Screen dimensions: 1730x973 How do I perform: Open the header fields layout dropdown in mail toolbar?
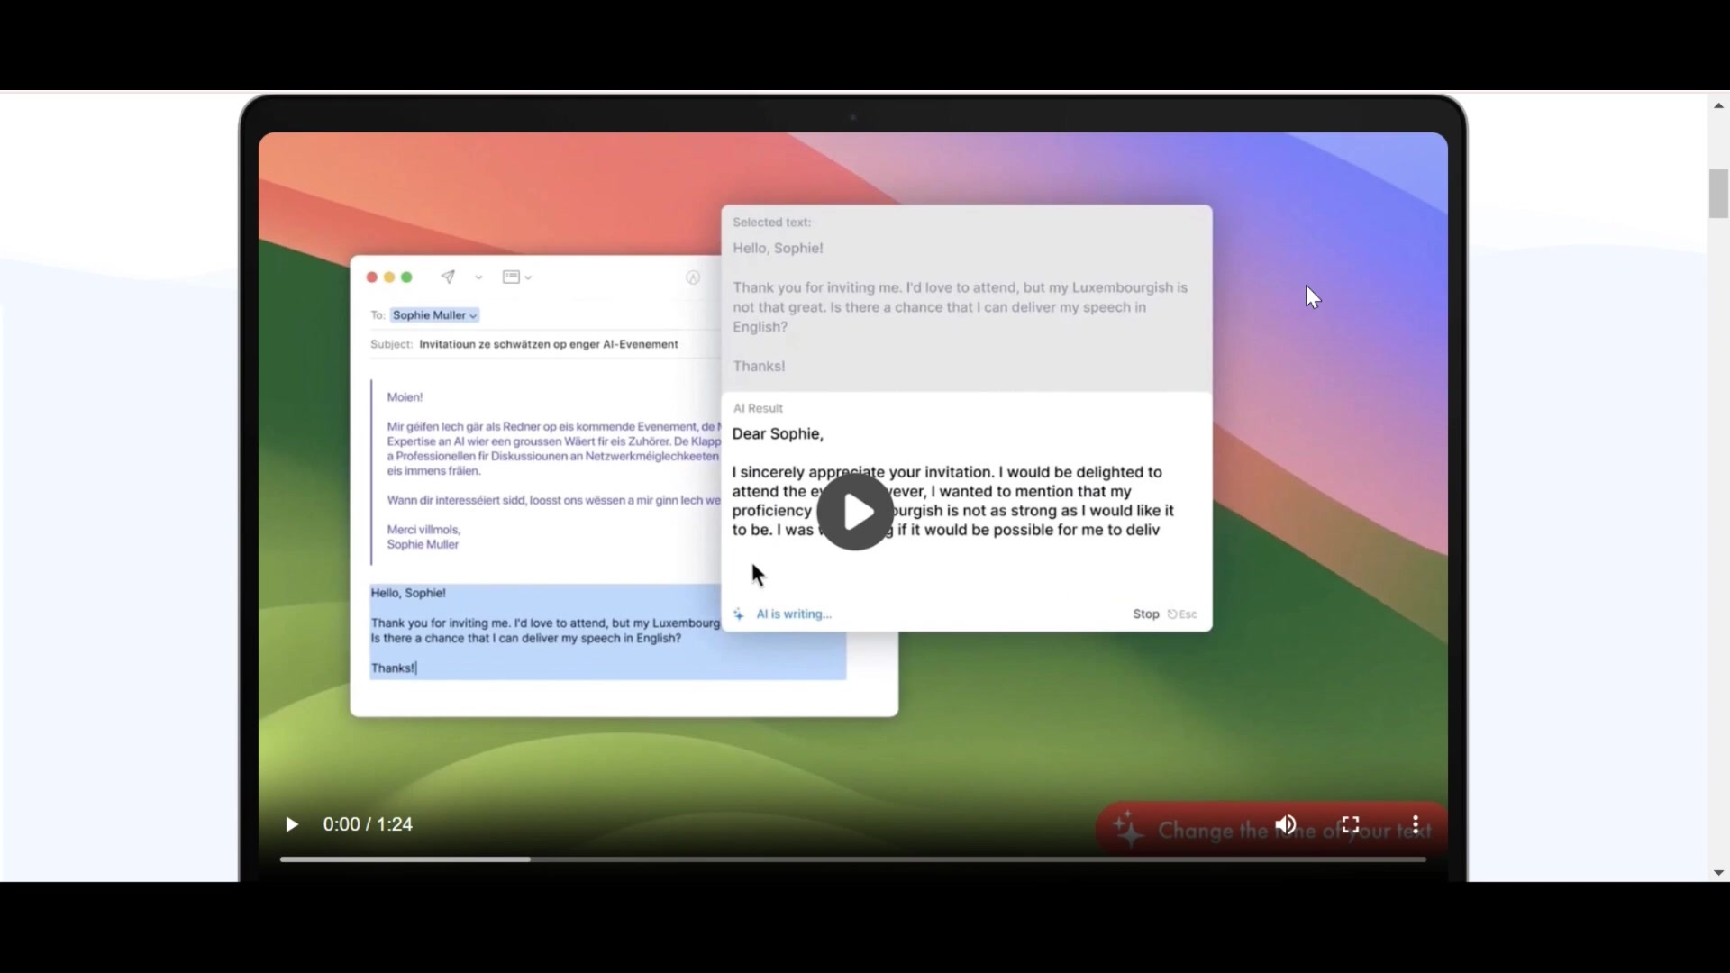(x=516, y=277)
